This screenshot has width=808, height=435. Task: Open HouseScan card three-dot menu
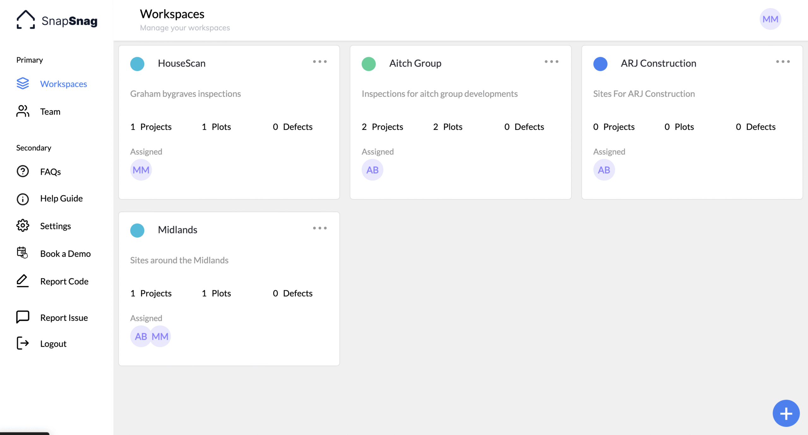coord(320,62)
